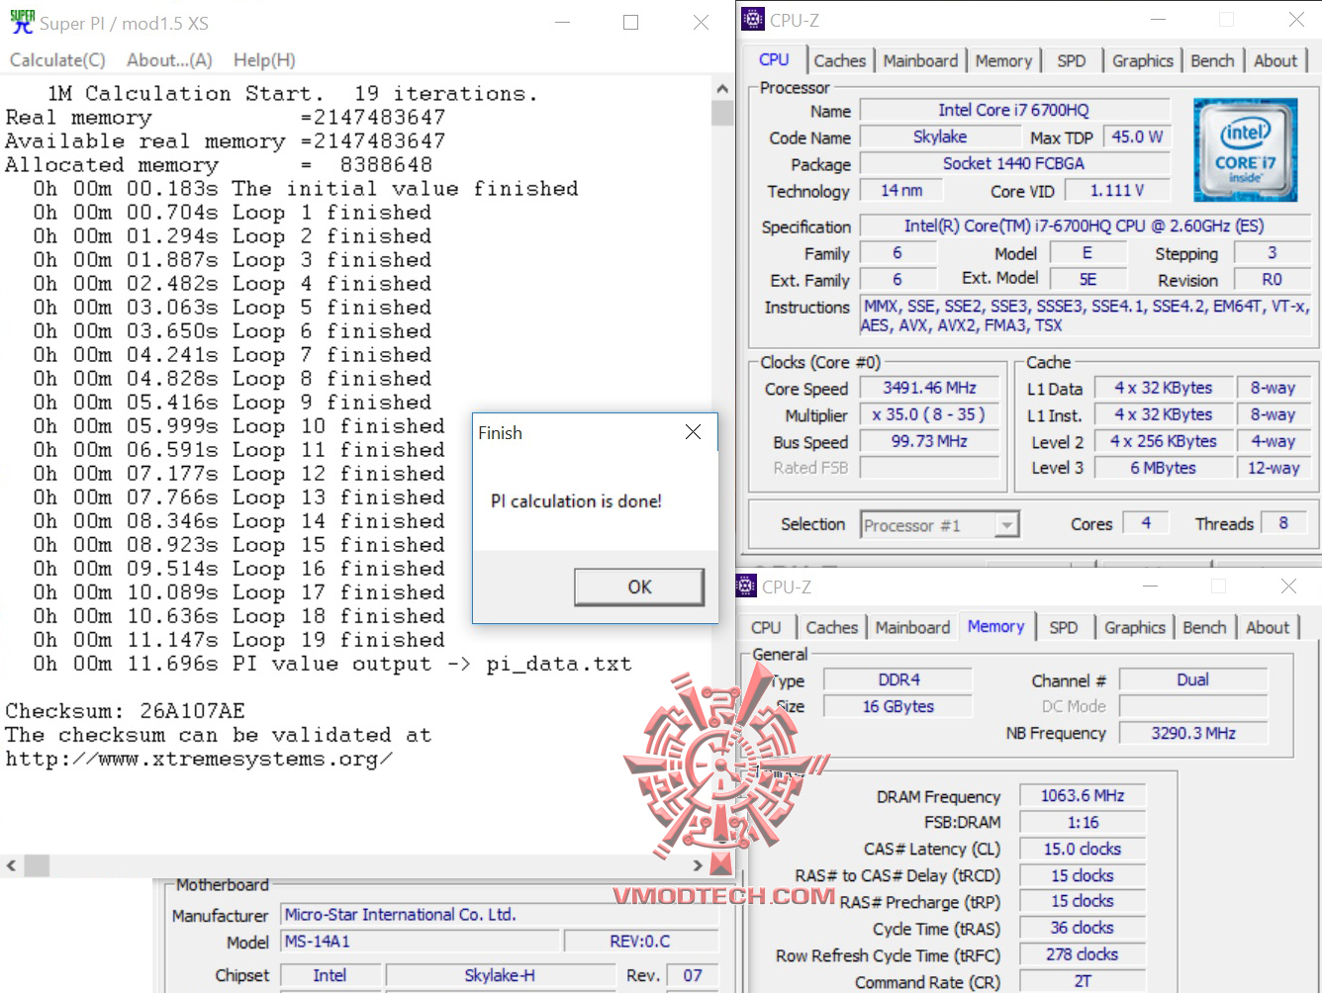1322x993 pixels.
Task: Click the CAS# Latency value '15.0 clocks'
Action: click(1082, 849)
